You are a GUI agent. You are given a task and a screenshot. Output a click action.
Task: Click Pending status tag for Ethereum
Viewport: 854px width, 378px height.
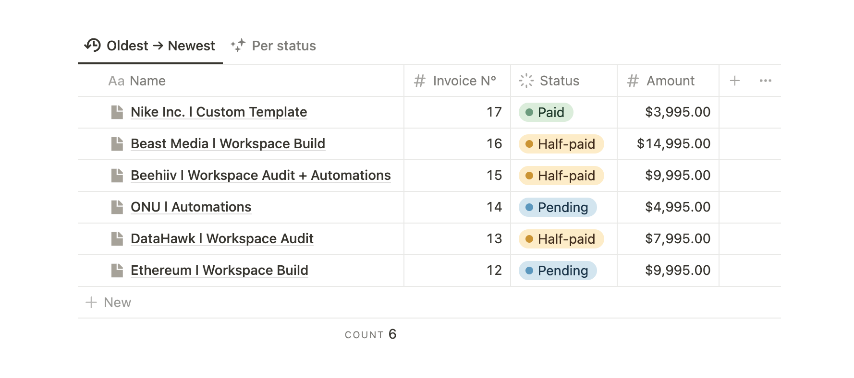[x=558, y=271]
